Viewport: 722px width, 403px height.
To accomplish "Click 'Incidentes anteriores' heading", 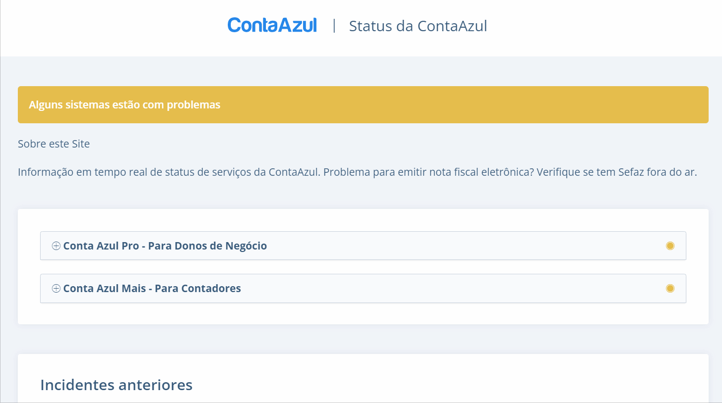I will [x=116, y=385].
